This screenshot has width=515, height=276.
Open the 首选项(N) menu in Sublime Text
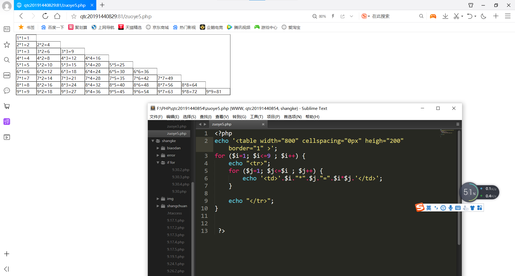click(293, 117)
